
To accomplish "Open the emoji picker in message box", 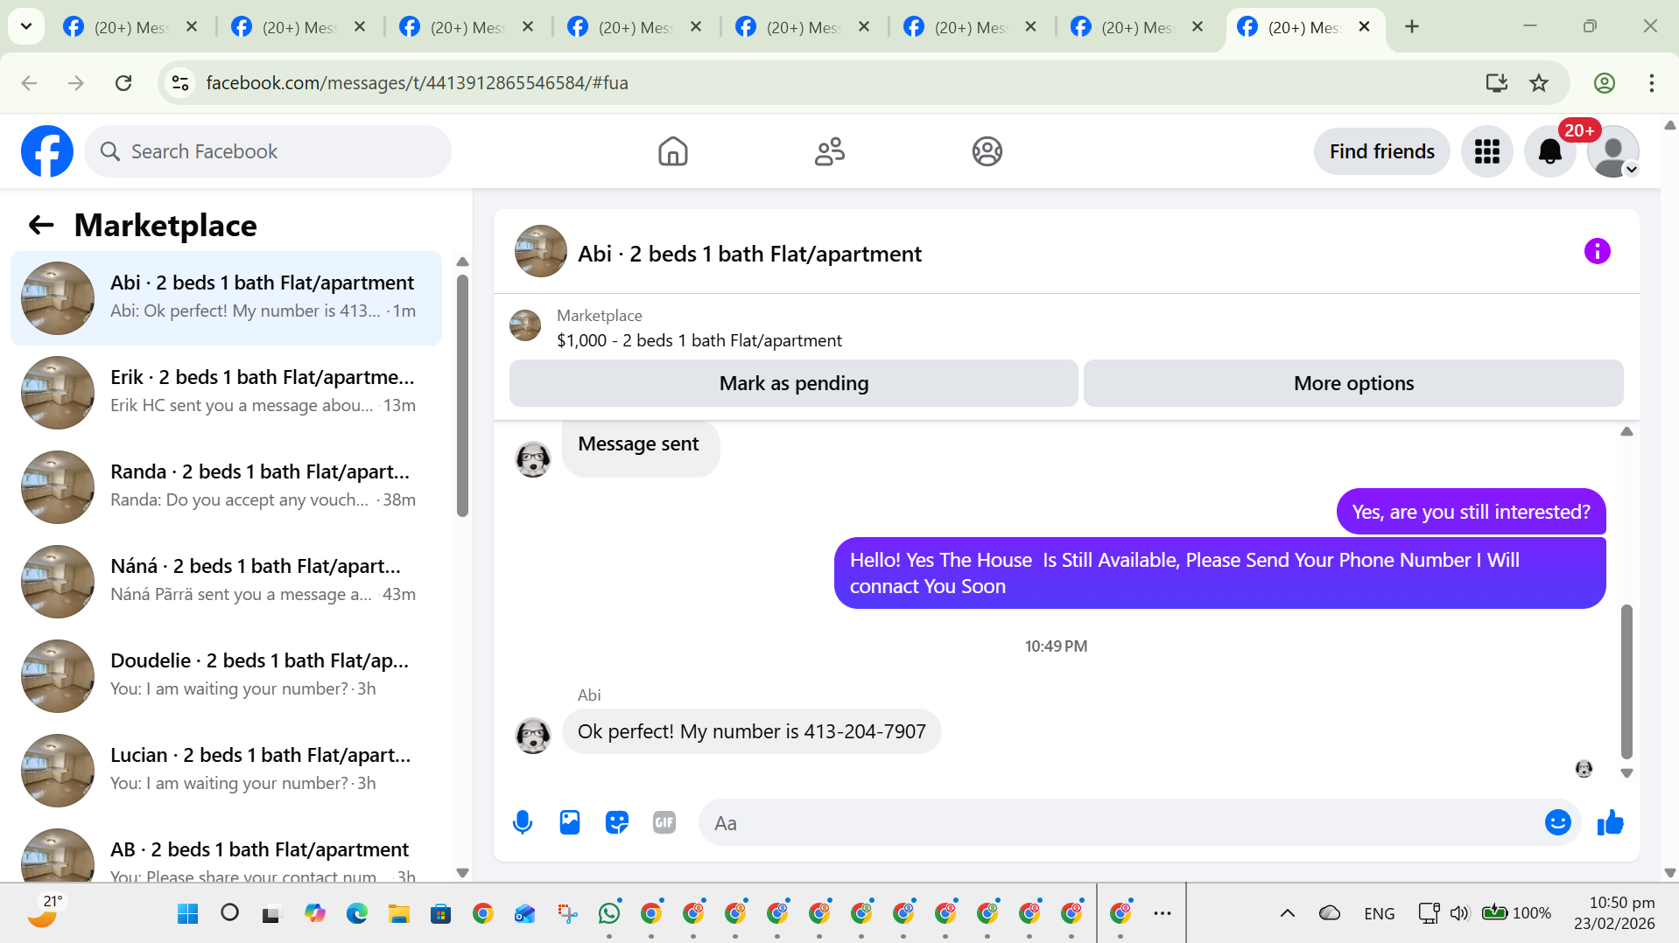I will pyautogui.click(x=1557, y=822).
